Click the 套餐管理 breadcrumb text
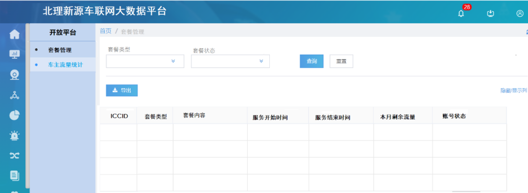The height and width of the screenshot is (193, 528). click(132, 32)
